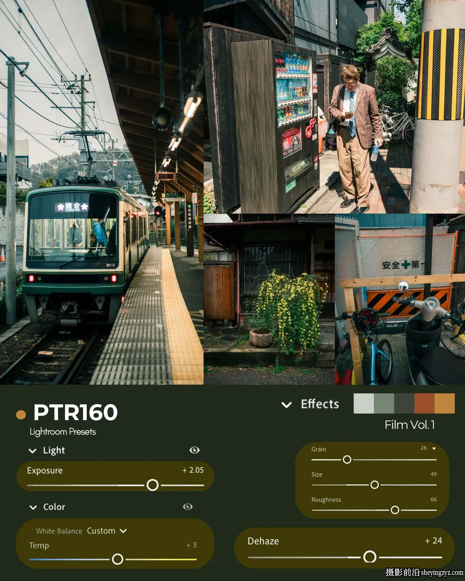Click the Roughness value 66

tap(433, 499)
